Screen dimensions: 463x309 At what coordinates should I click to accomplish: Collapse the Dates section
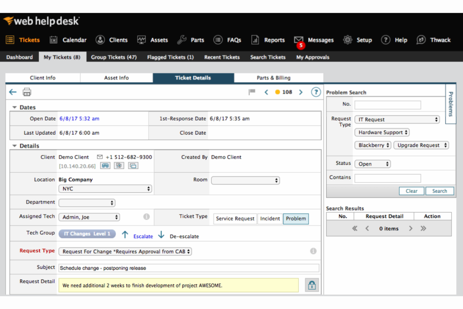14,107
